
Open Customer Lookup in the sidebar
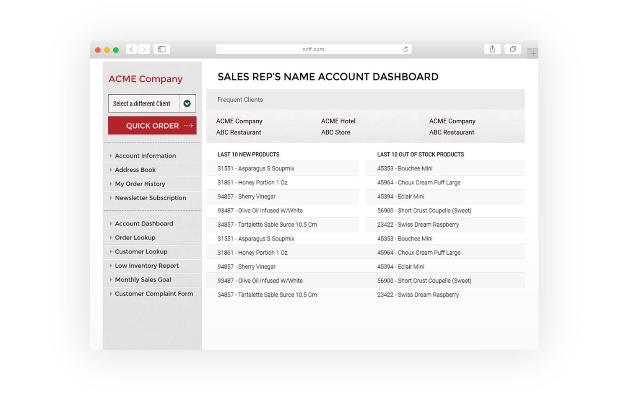(141, 252)
